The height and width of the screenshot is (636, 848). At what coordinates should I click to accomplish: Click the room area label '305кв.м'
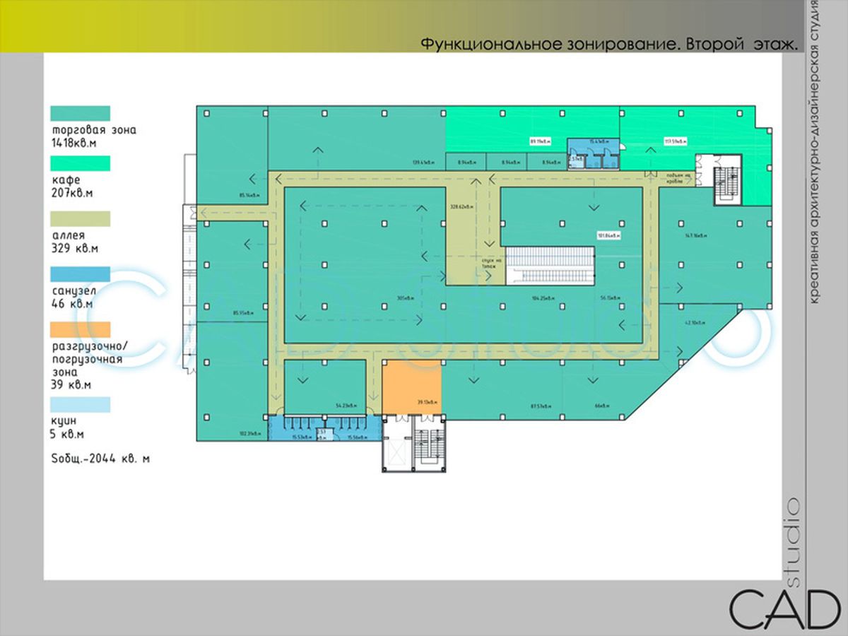click(x=406, y=298)
